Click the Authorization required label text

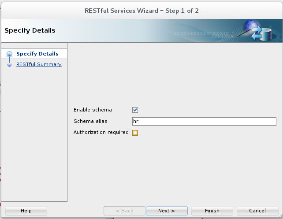coord(101,132)
